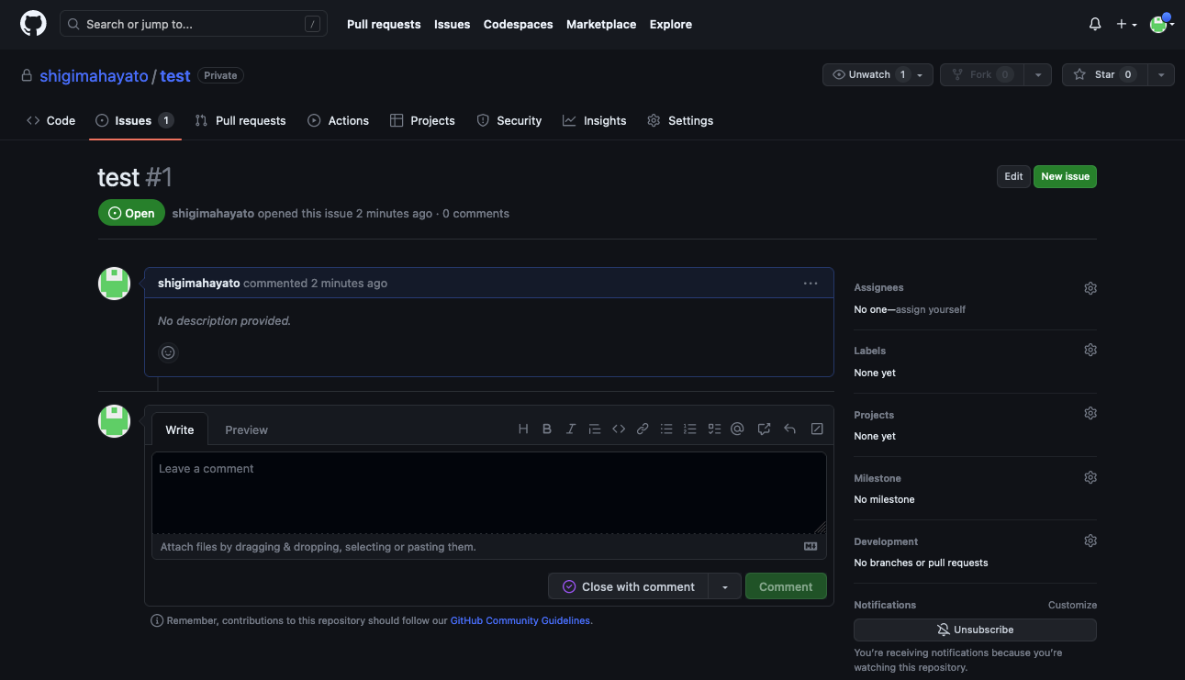This screenshot has width=1185, height=680.
Task: Open the user profile avatar menu
Action: point(1162,25)
